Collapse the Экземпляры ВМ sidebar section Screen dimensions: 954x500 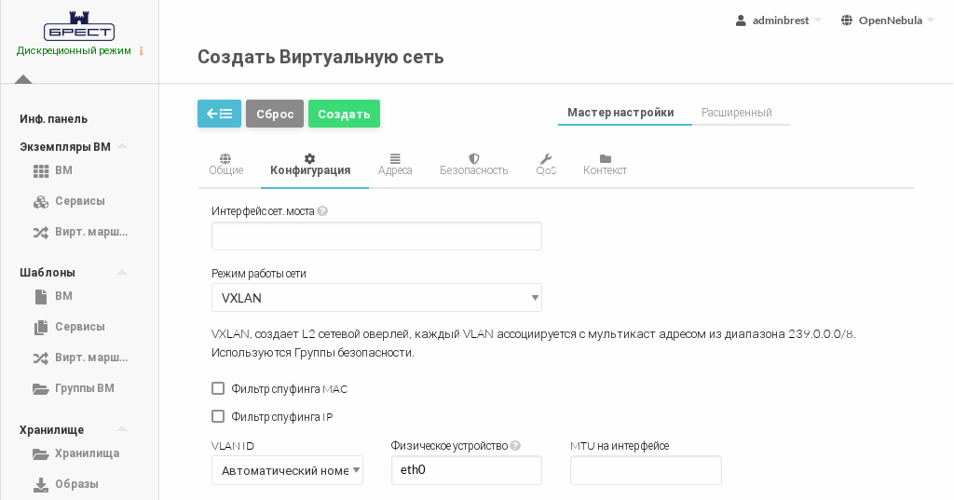[122, 146]
